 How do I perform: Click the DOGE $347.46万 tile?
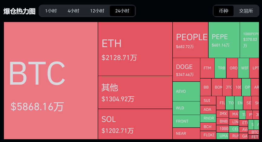click(x=186, y=70)
